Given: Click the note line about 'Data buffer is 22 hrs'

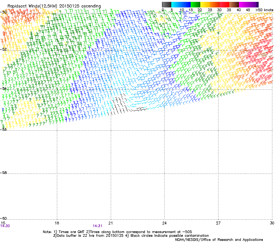Looking at the screenshot, I should tap(131, 236).
